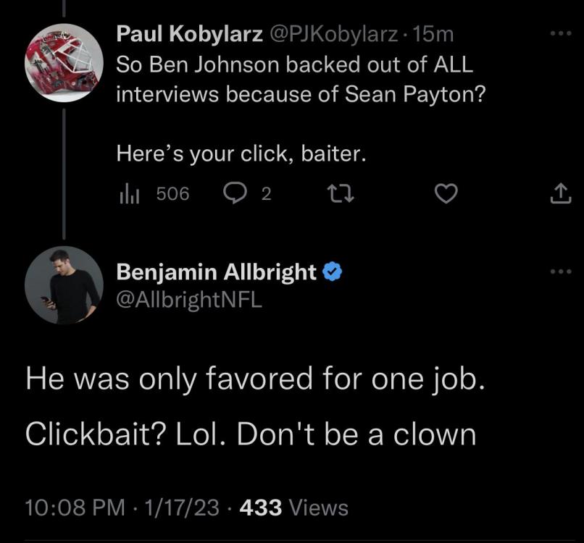
Task: Click Benjamin Allbright's blue verified badge
Action: click(333, 272)
